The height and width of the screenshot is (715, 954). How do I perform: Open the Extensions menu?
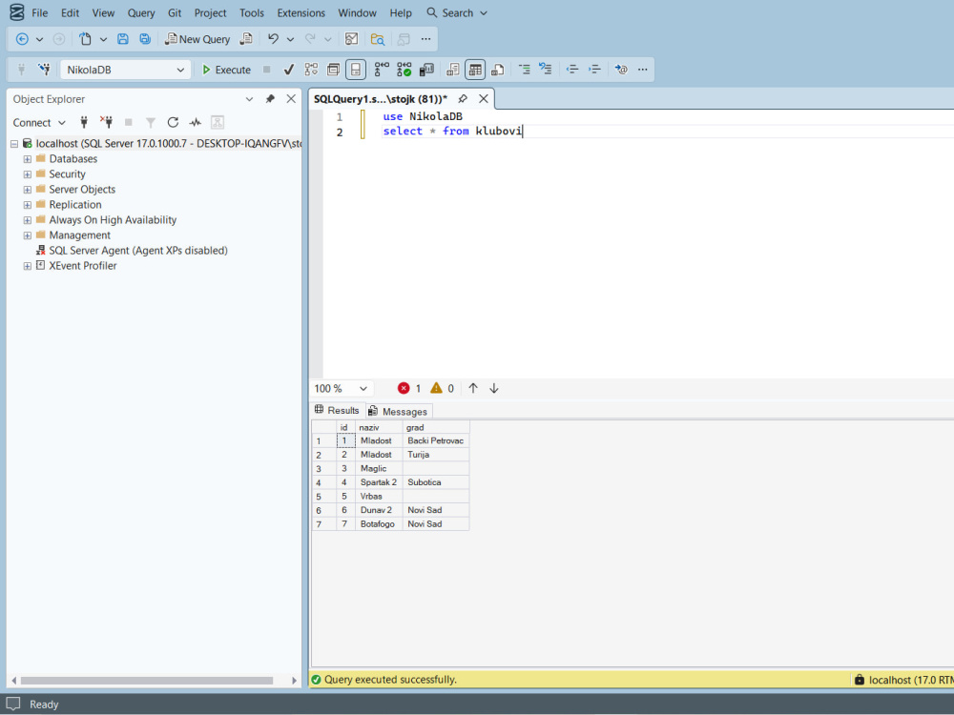click(301, 12)
